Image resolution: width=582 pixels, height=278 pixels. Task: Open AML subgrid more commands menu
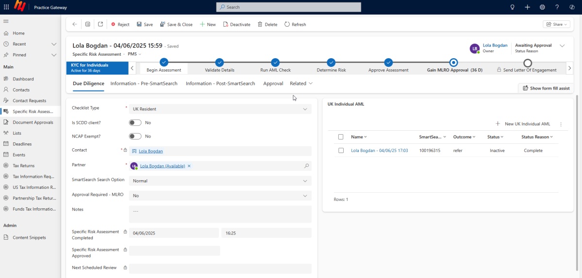561,124
